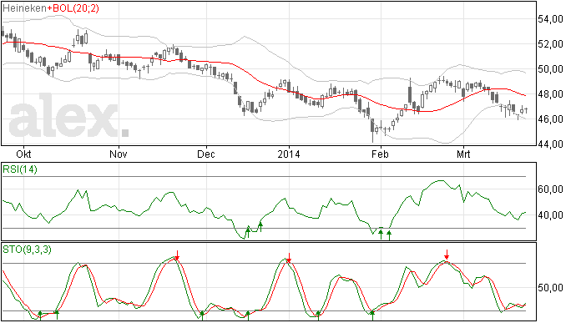
Task: Click the 44,00 price axis value
Action: (550, 144)
